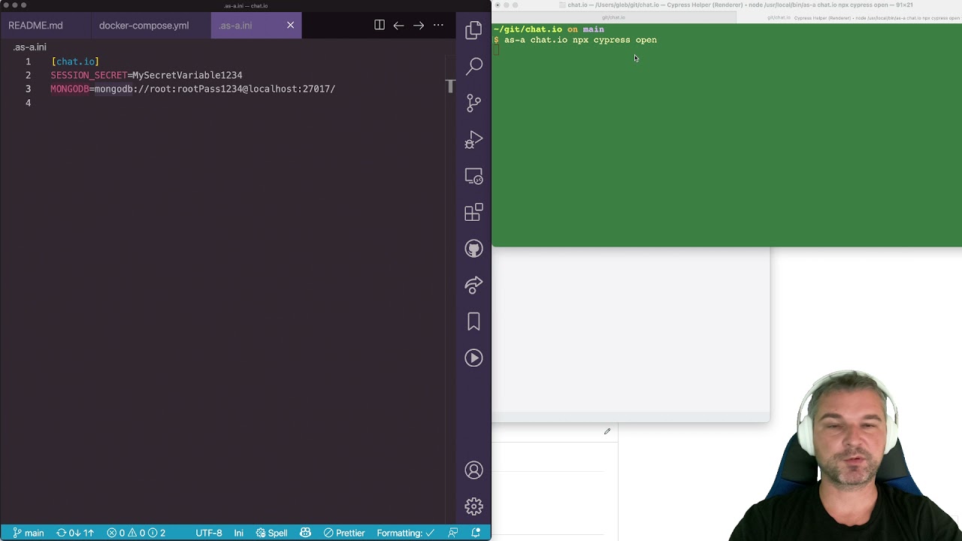This screenshot has width=962, height=541.
Task: Toggle the Spell checker status item
Action: 271,533
